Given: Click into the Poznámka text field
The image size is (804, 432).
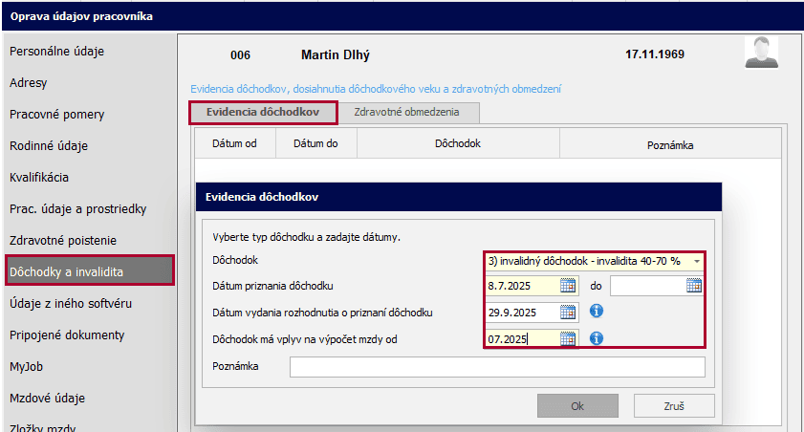Looking at the screenshot, I should tap(497, 367).
